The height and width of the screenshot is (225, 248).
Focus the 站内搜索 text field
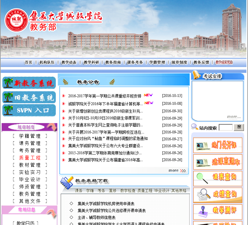click(x=226, y=127)
